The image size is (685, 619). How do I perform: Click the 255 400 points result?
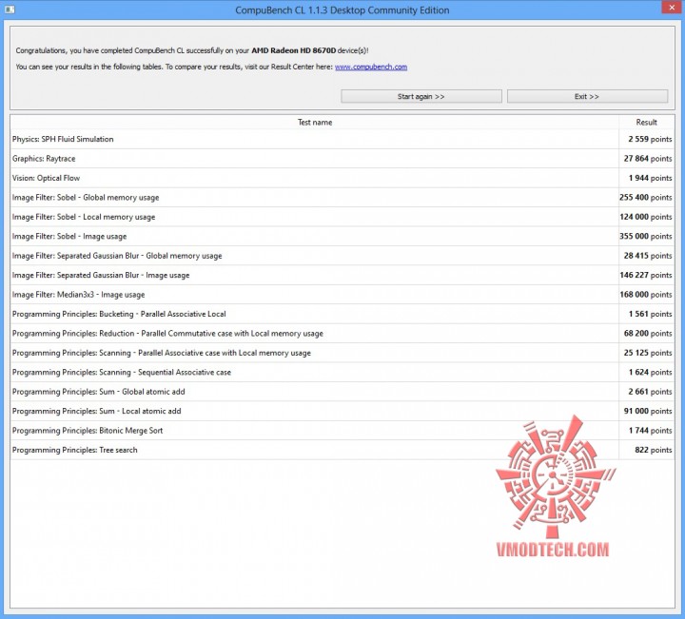[646, 198]
